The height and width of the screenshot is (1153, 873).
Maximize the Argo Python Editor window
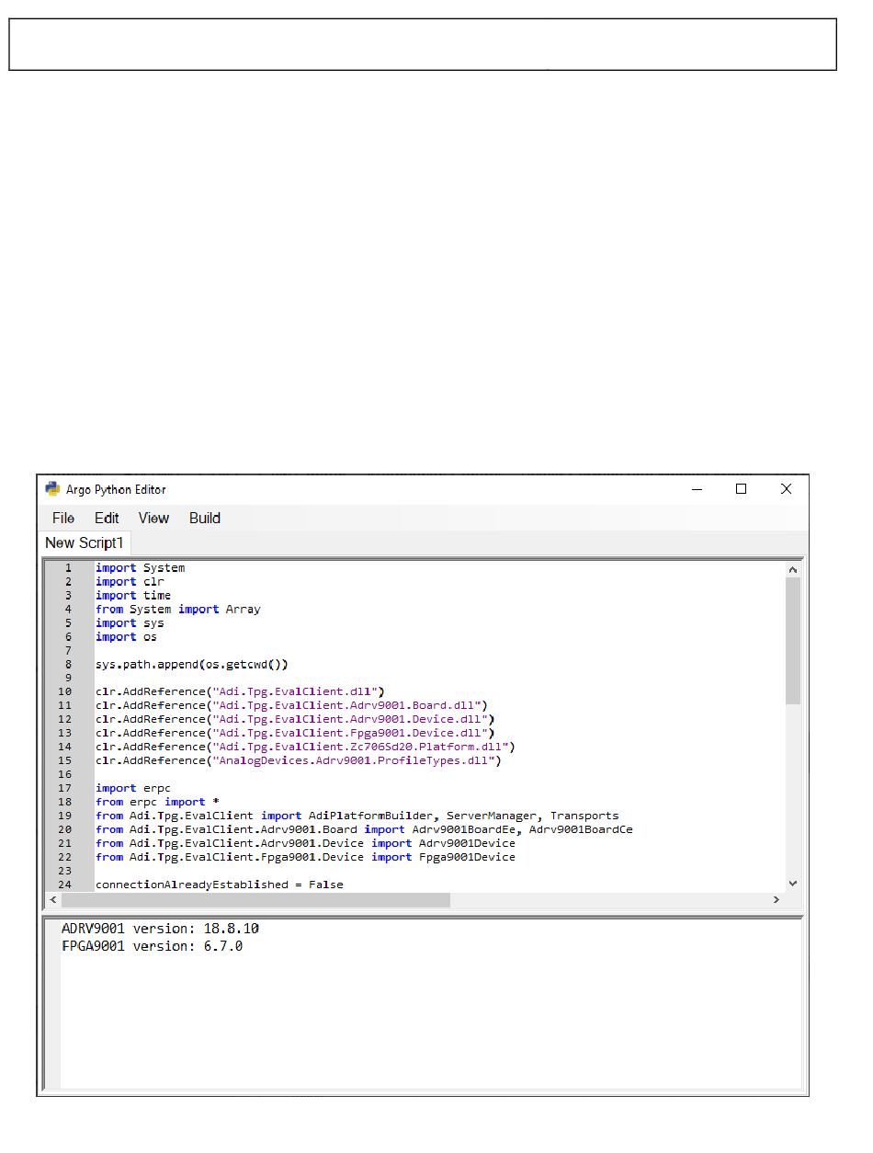tap(741, 489)
